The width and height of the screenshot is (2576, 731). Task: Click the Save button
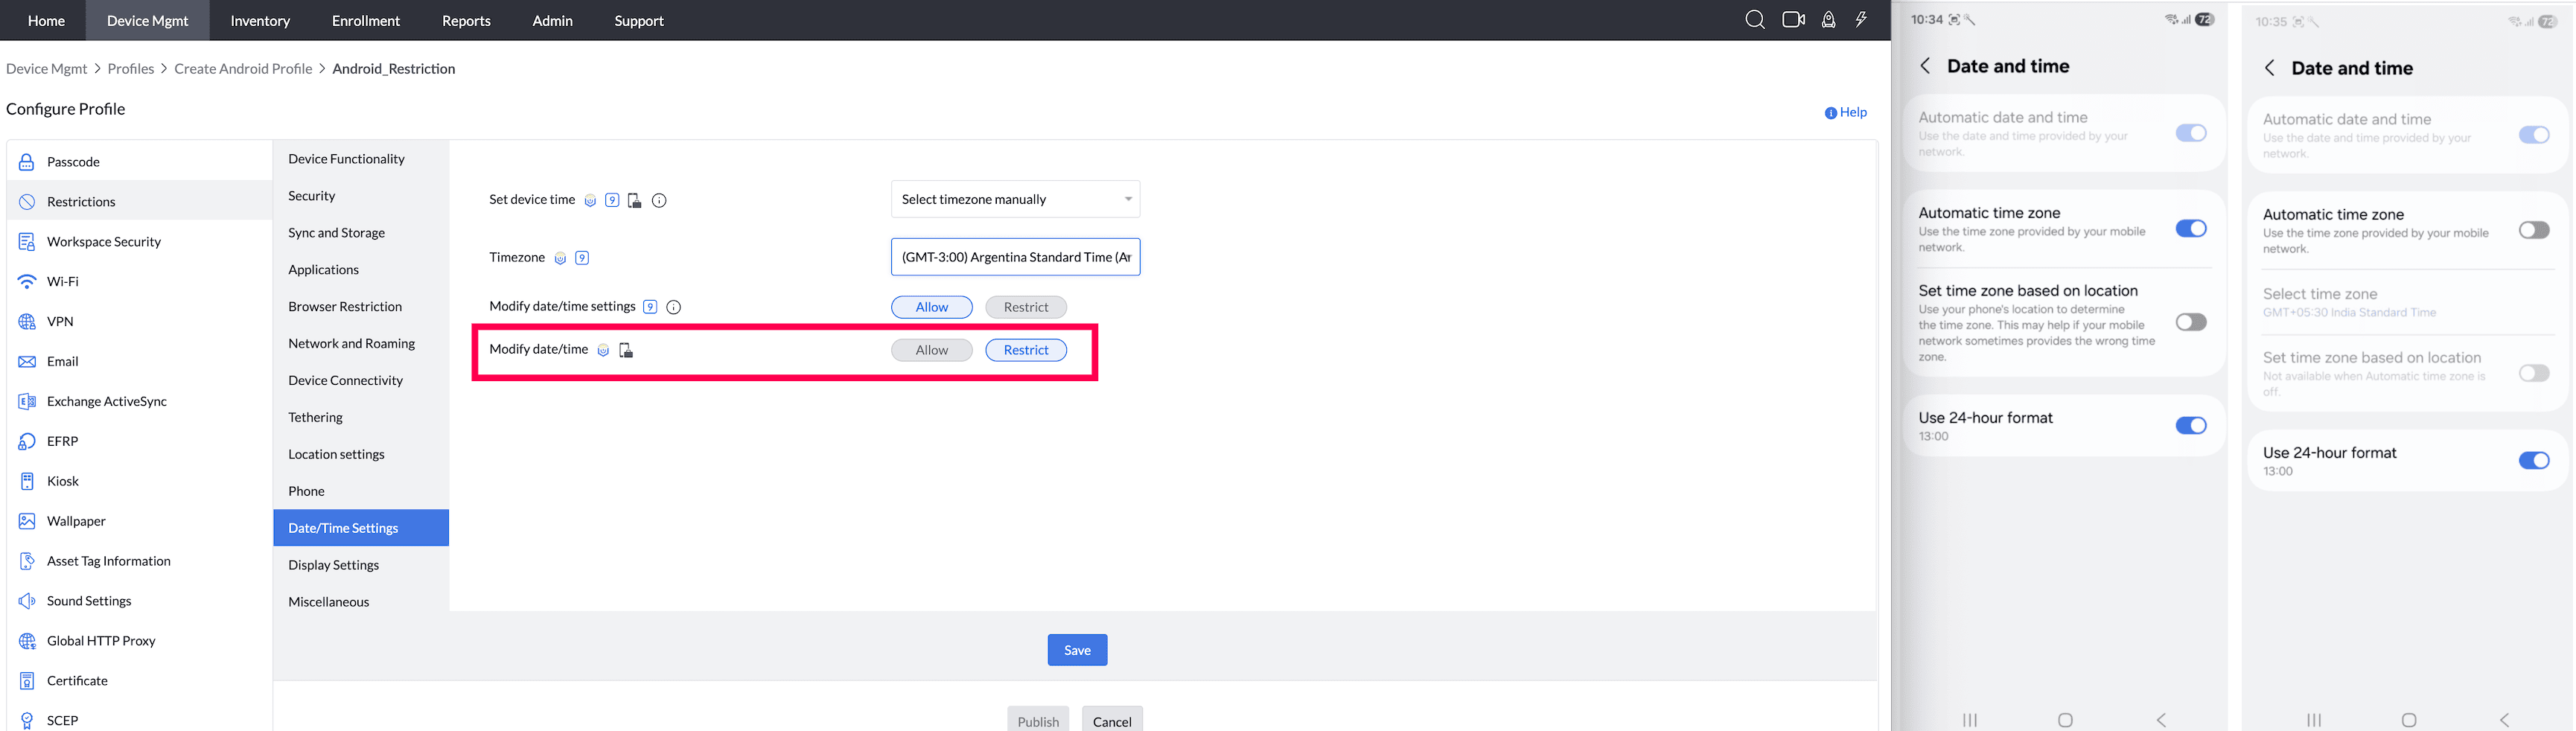[1077, 649]
